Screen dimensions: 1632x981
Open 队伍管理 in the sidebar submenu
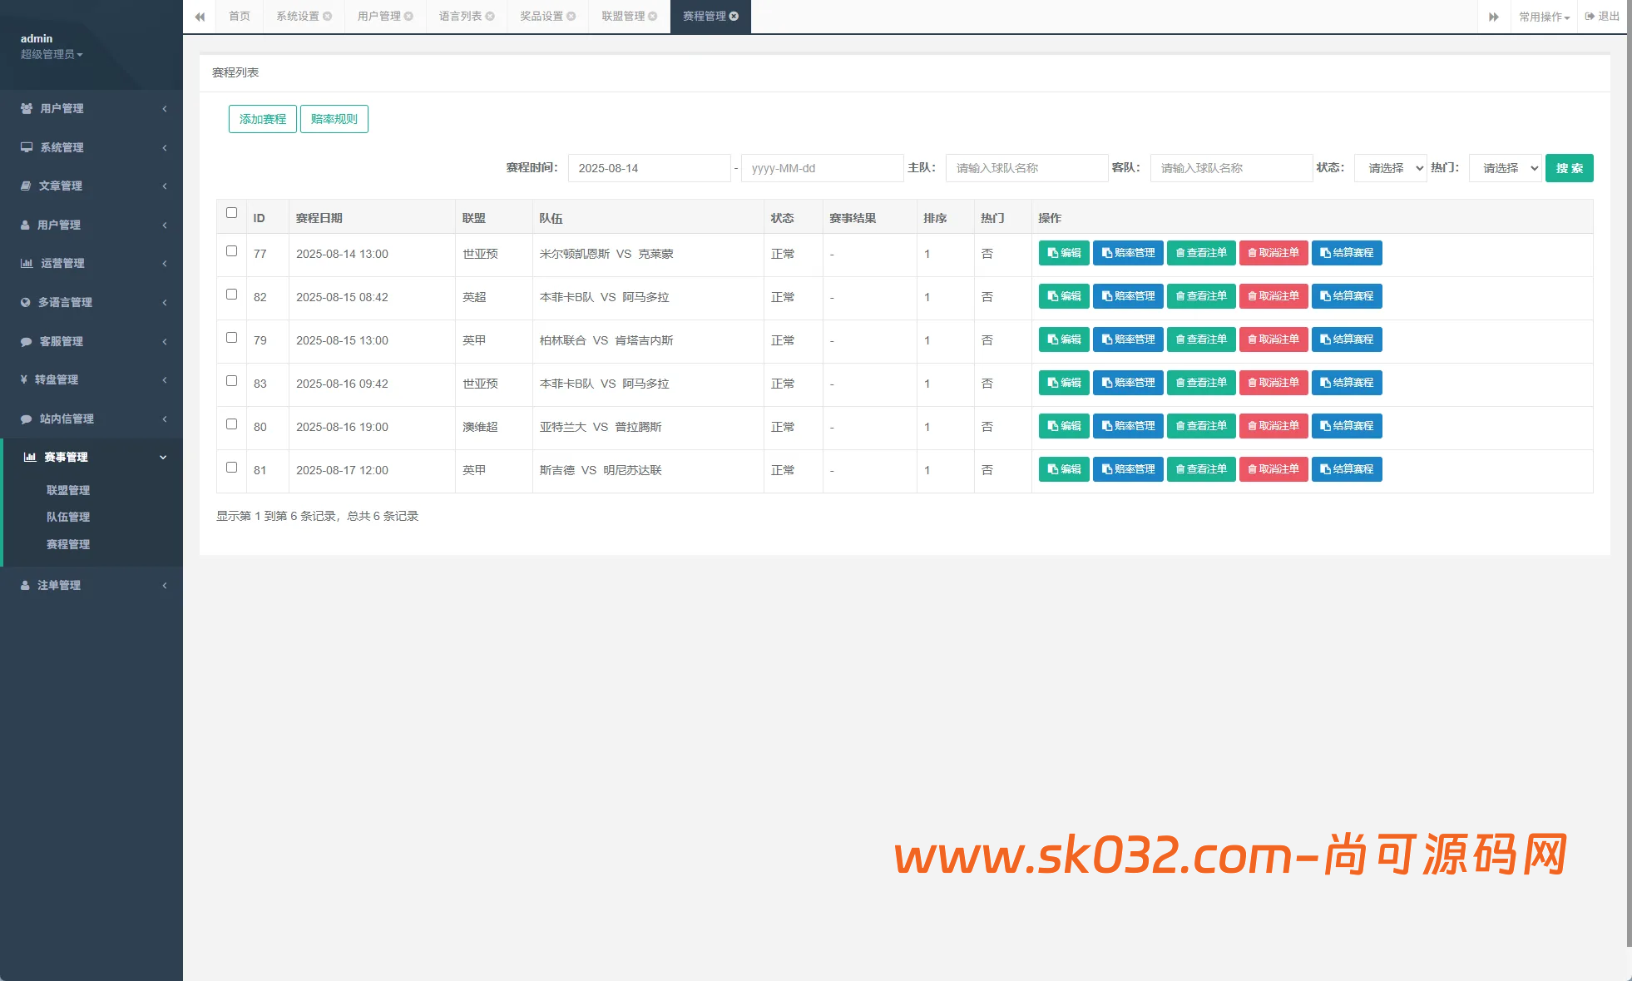click(68, 517)
